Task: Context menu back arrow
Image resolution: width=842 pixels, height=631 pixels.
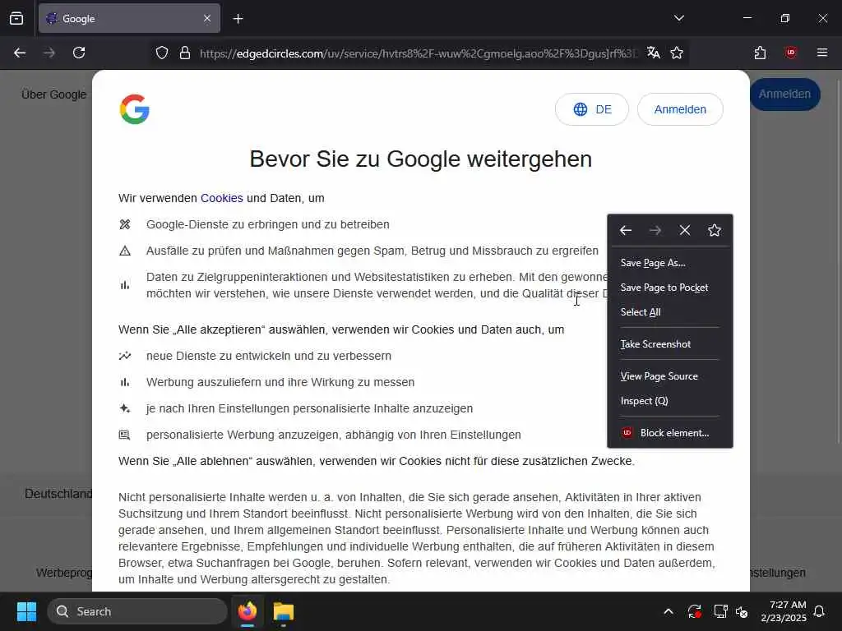Action: tap(626, 231)
